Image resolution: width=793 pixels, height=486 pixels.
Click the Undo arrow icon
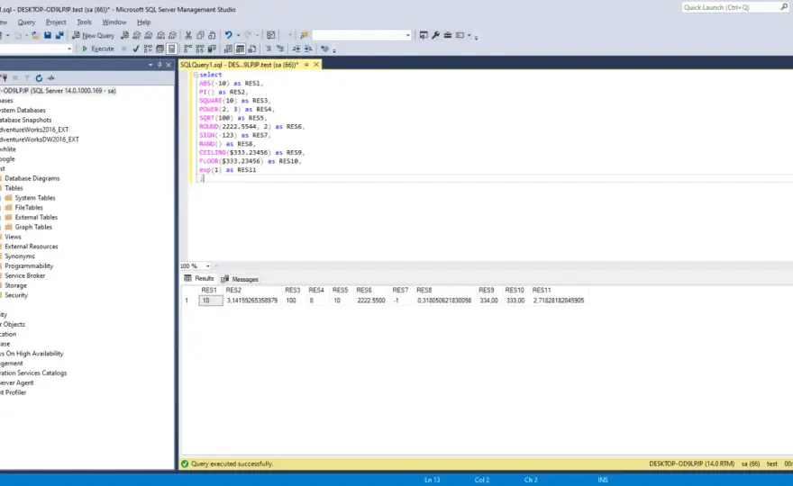pyautogui.click(x=229, y=35)
